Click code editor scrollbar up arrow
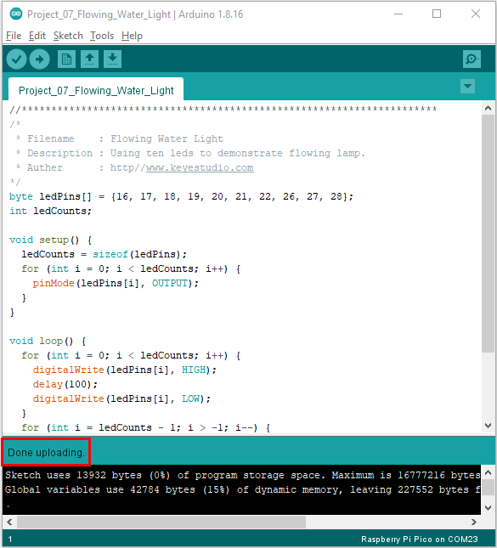The width and height of the screenshot is (497, 548). [x=489, y=109]
